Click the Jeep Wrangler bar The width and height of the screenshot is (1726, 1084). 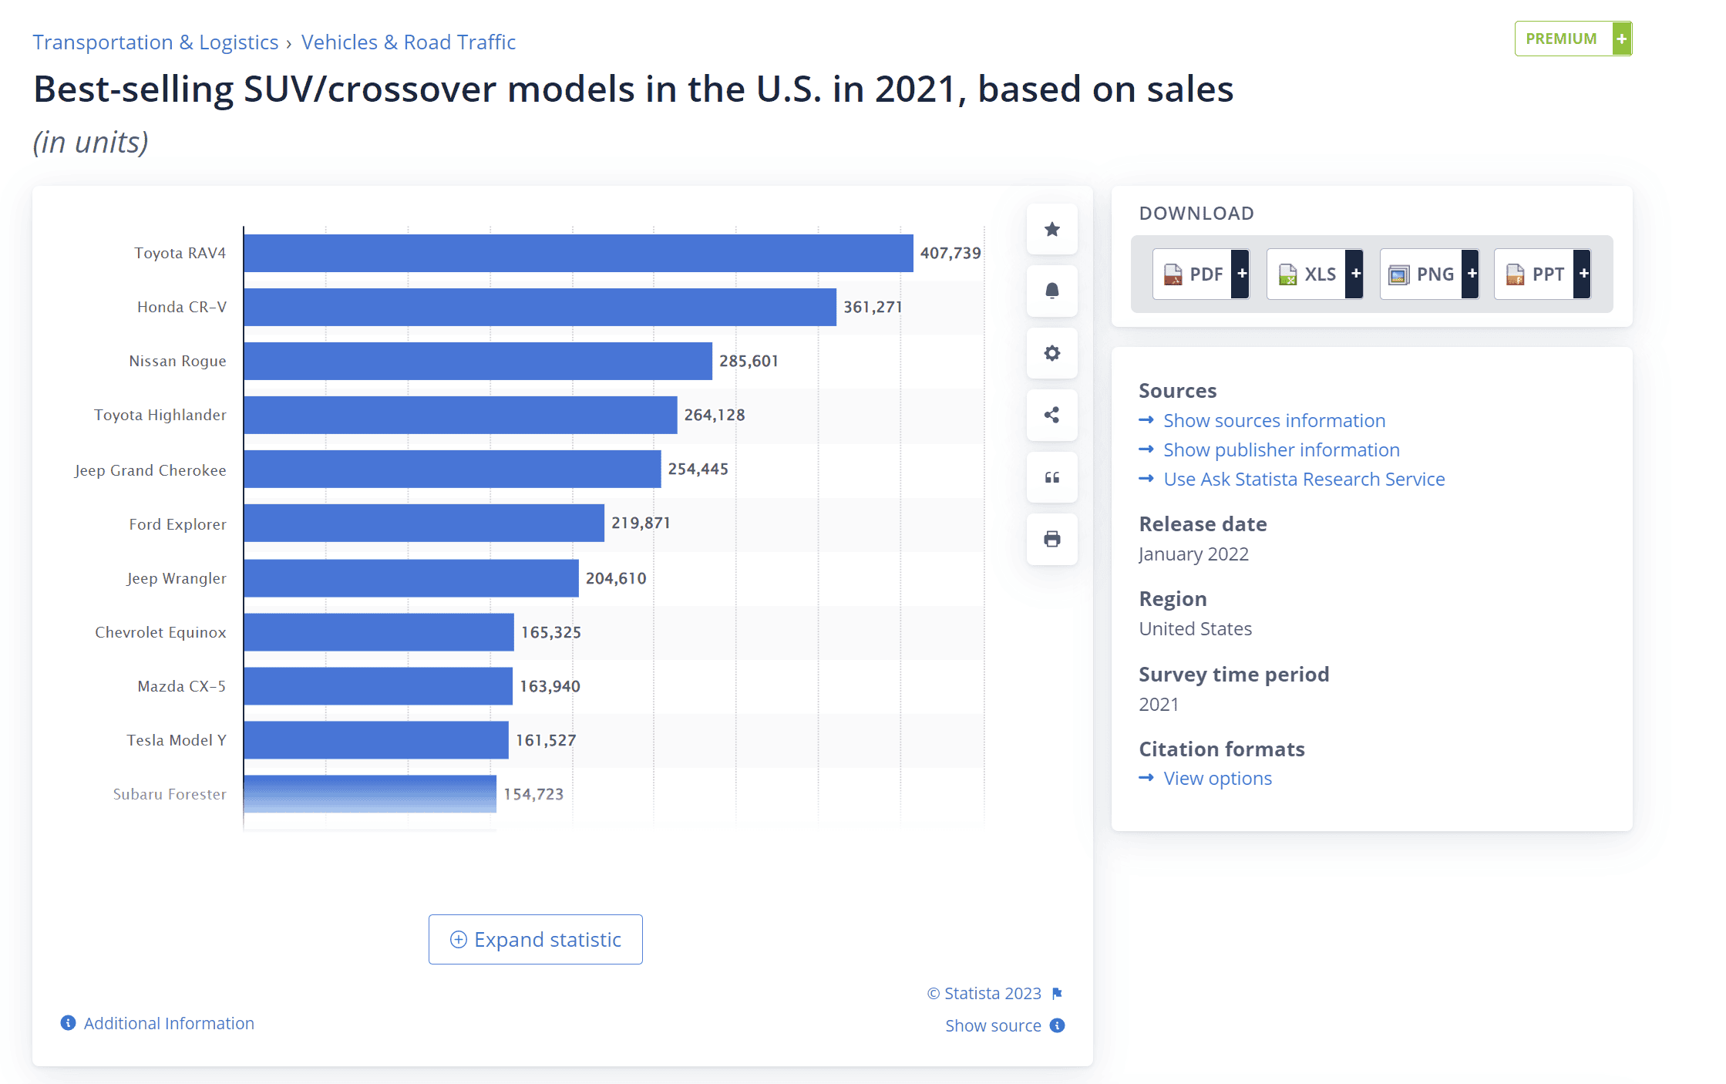411,578
